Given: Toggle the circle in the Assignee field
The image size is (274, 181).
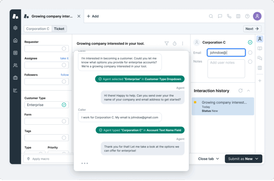Looking at the screenshot, I should pos(64,65).
